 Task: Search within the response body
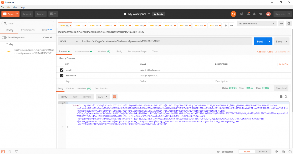point(286,97)
